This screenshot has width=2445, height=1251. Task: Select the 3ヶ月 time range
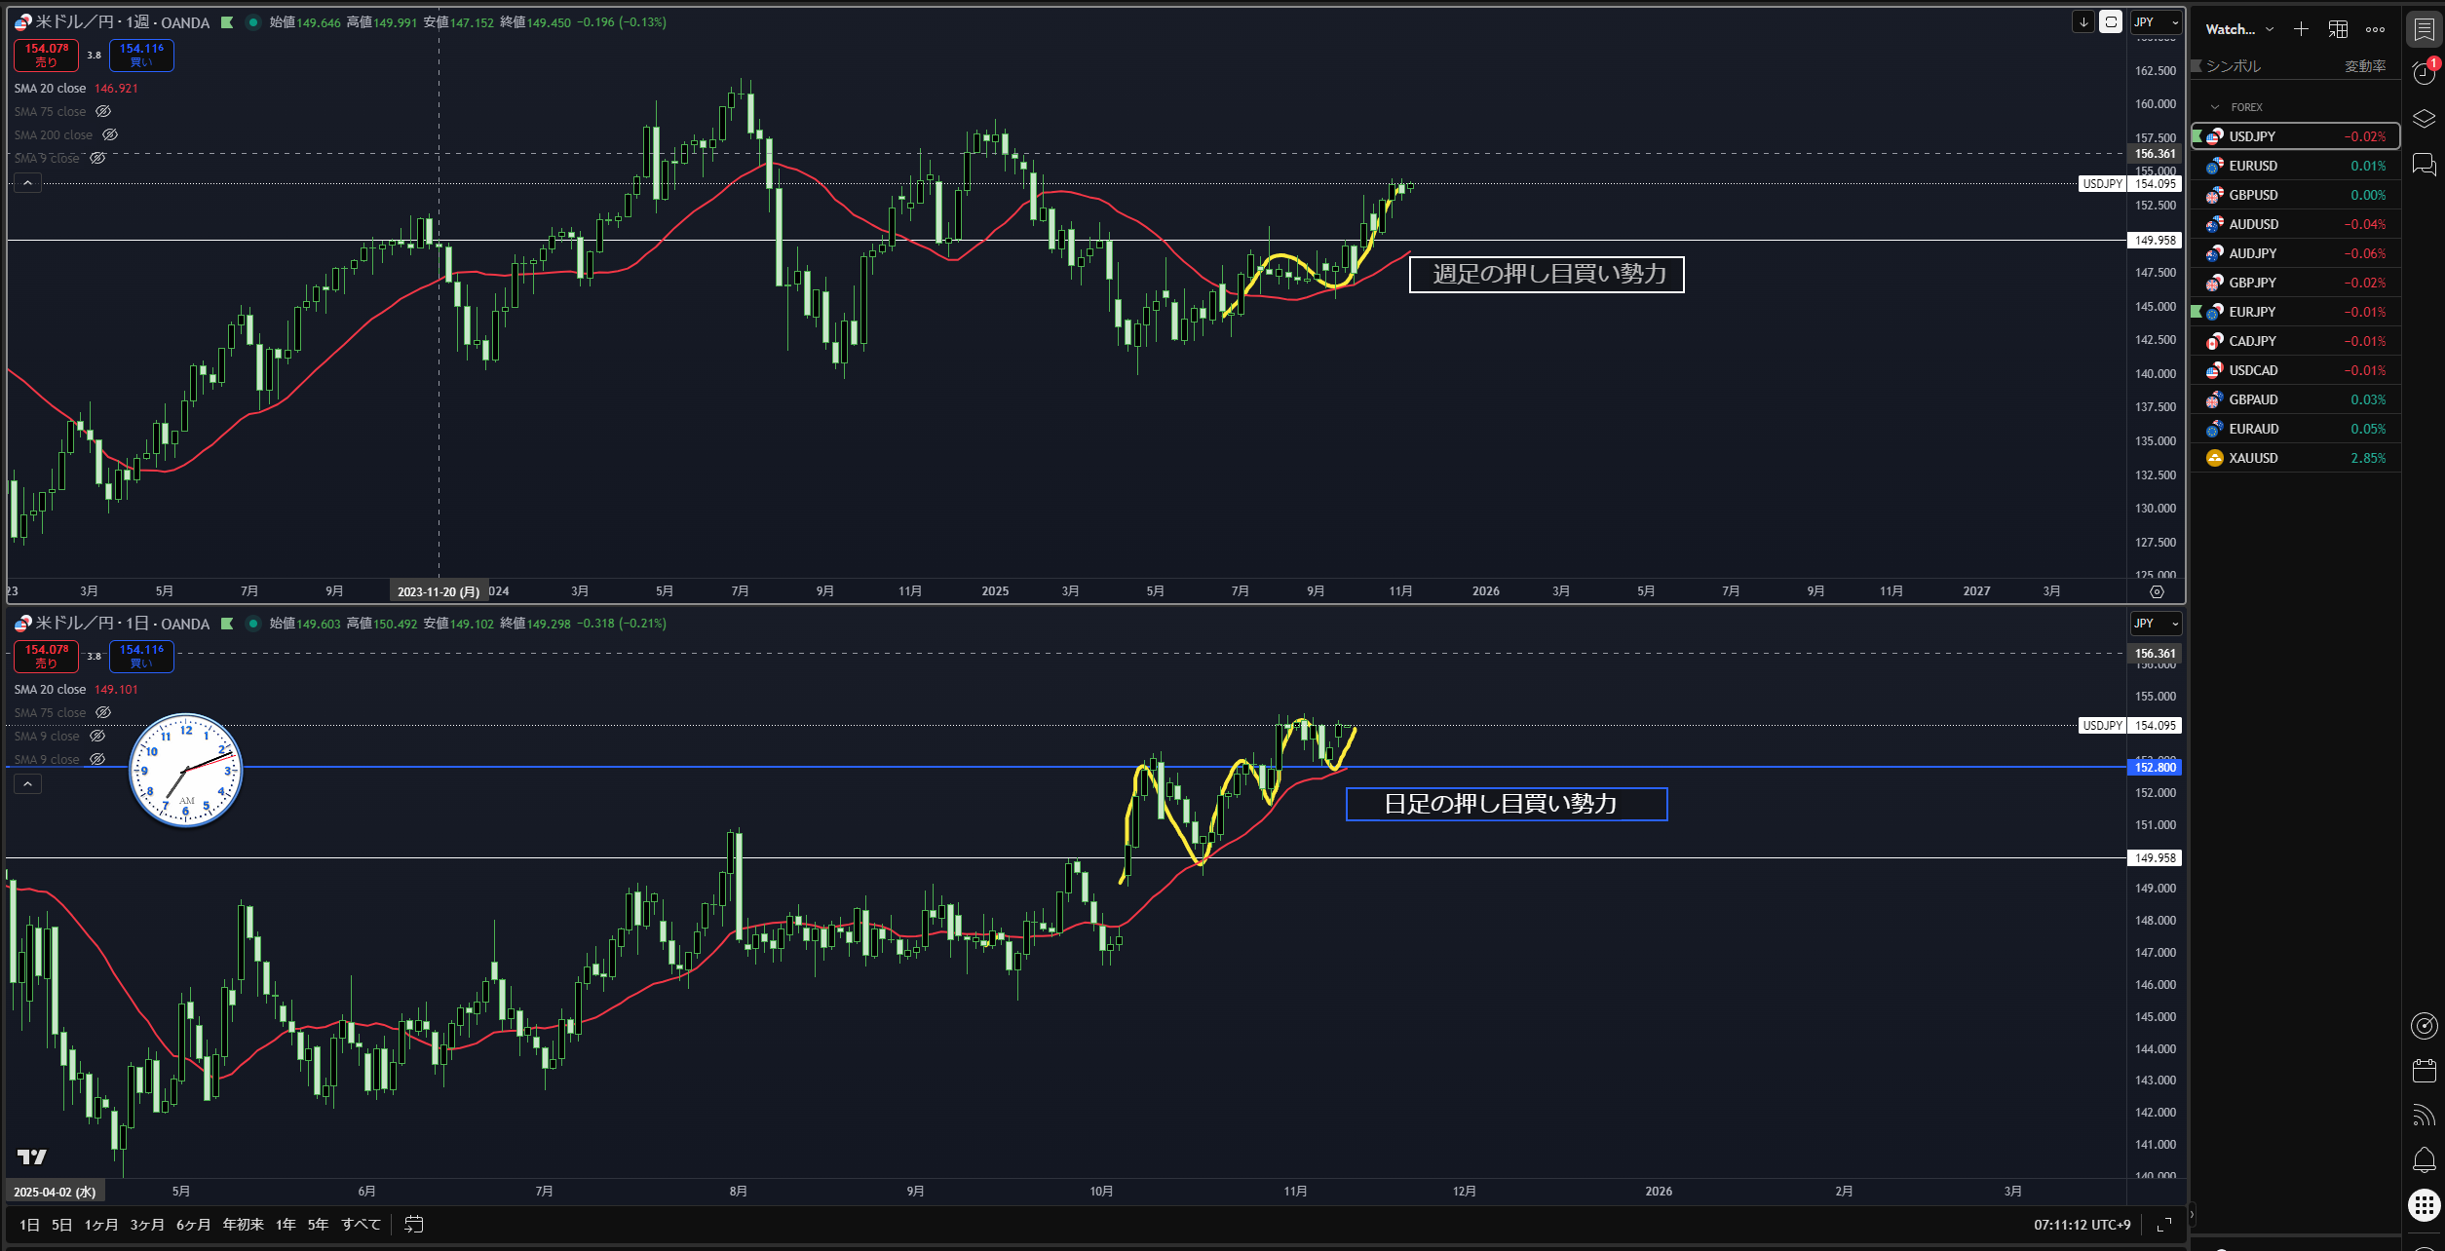147,1225
